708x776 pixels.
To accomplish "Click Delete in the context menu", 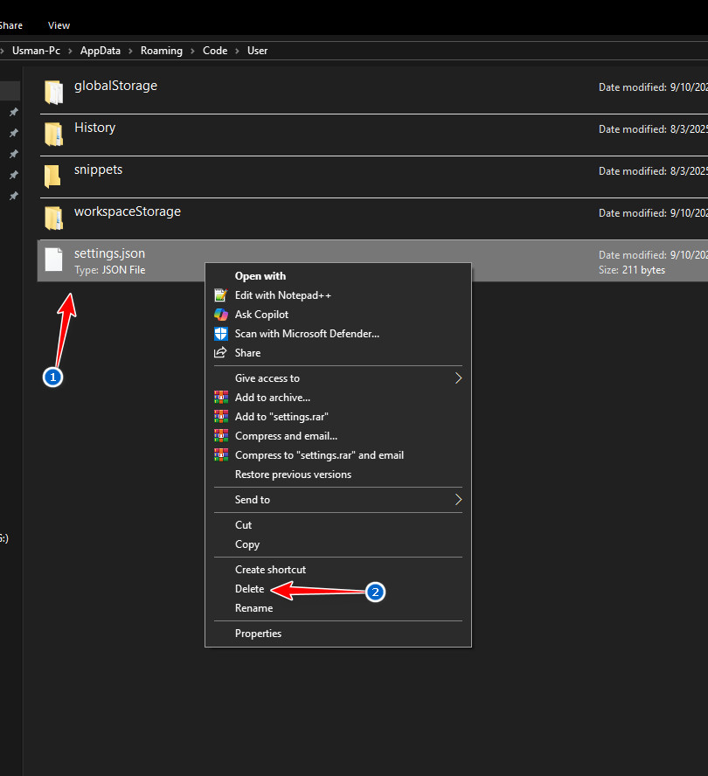I will 249,589.
